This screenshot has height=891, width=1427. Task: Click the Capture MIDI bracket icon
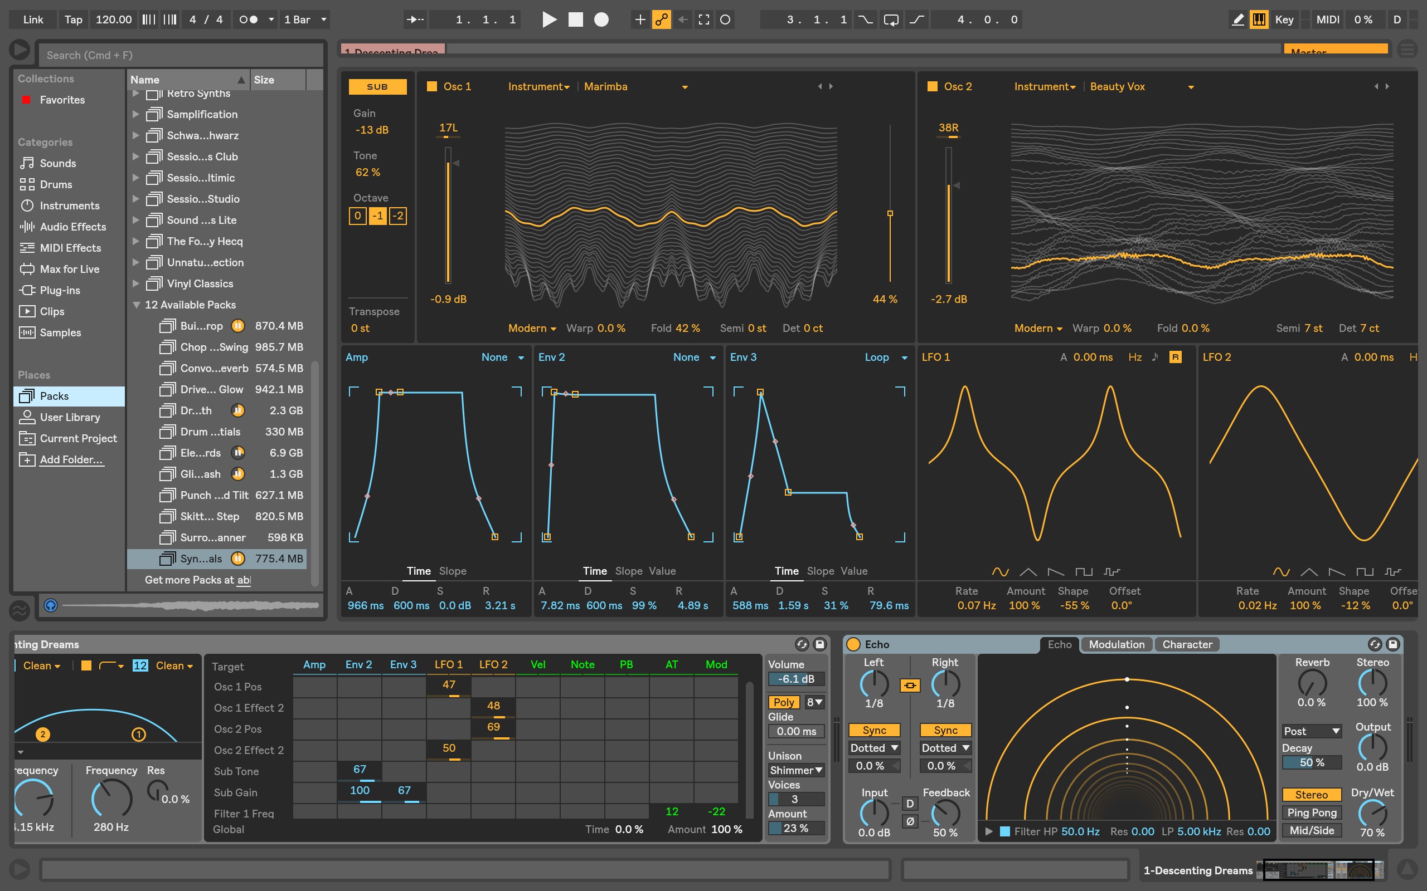click(703, 19)
